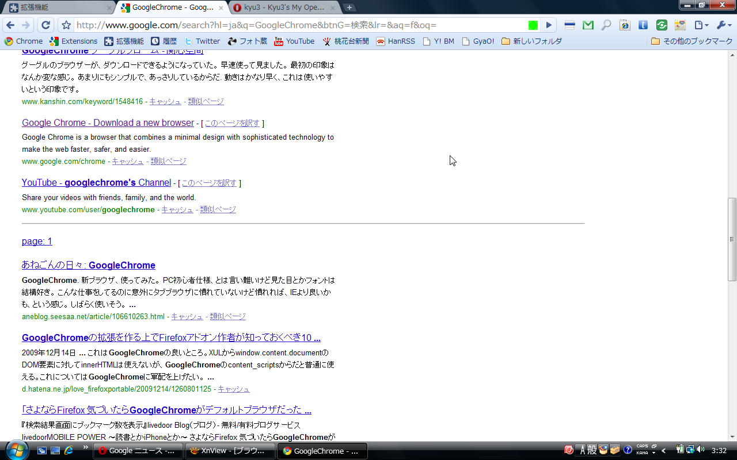The image size is (737, 460).
Task: Show hidden system tray icons
Action: [x=664, y=451]
